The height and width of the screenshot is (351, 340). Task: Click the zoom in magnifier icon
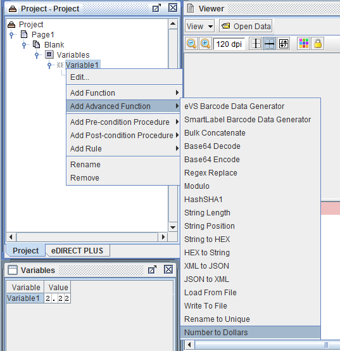(205, 44)
